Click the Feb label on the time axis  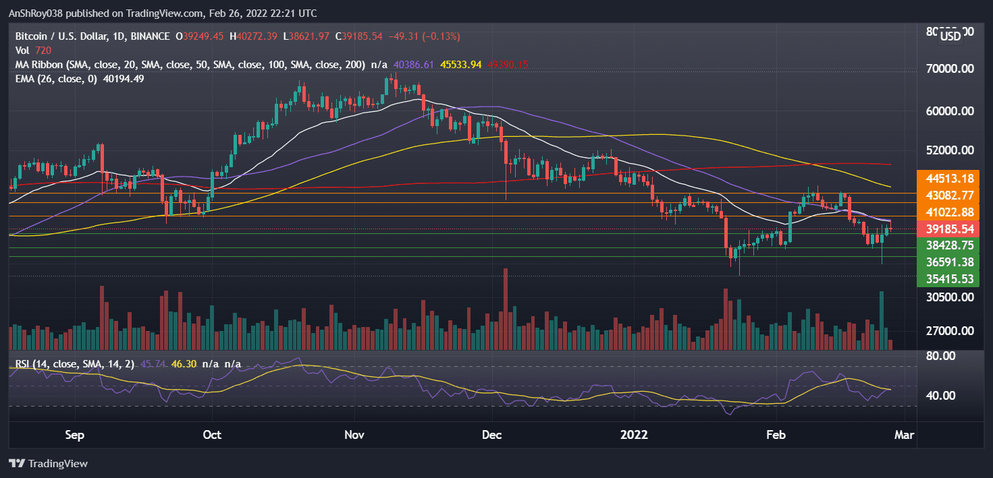[776, 436]
